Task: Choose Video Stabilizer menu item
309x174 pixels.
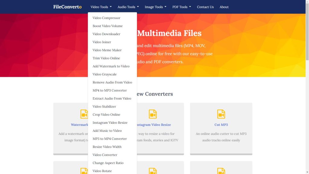Action: (x=104, y=106)
